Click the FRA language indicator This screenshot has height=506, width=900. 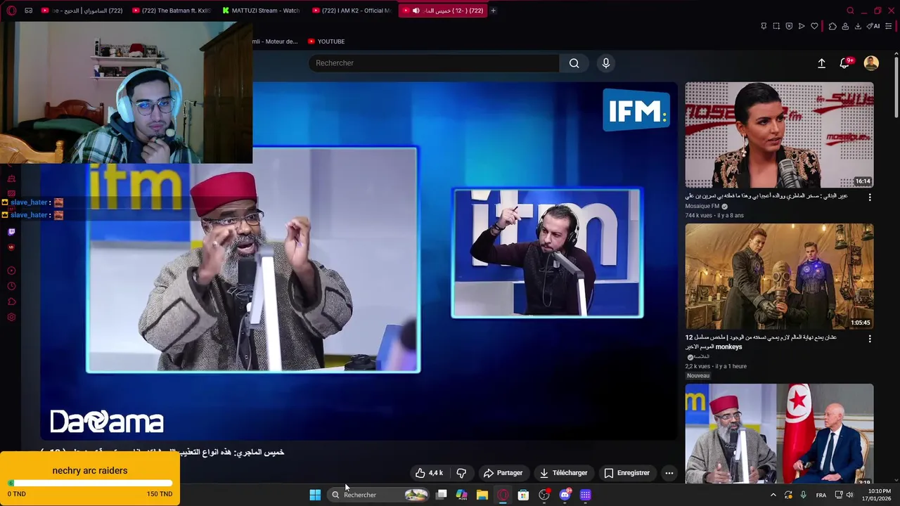821,495
